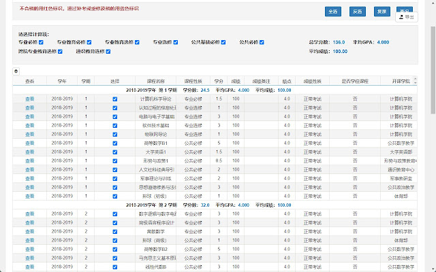Click the 课程性质 column header

pyautogui.click(x=193, y=82)
